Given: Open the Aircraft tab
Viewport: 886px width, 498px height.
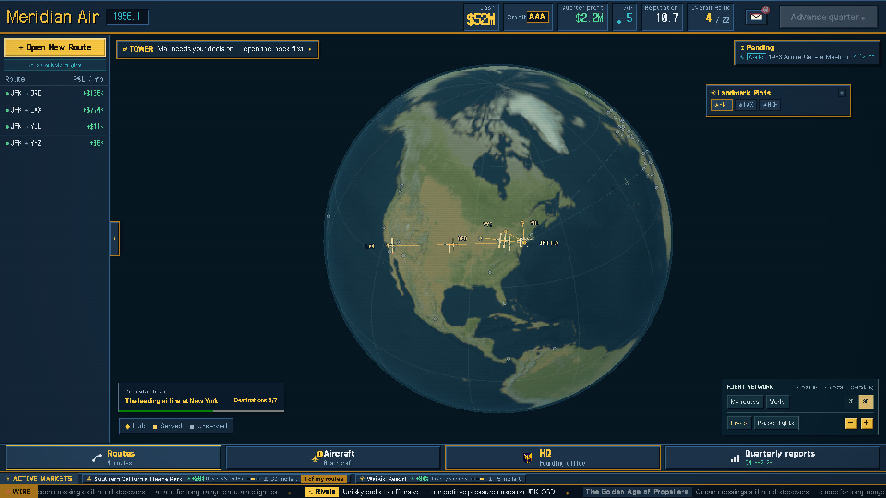Looking at the screenshot, I should click(333, 458).
